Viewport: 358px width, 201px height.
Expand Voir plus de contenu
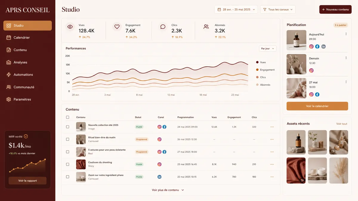[168, 190]
